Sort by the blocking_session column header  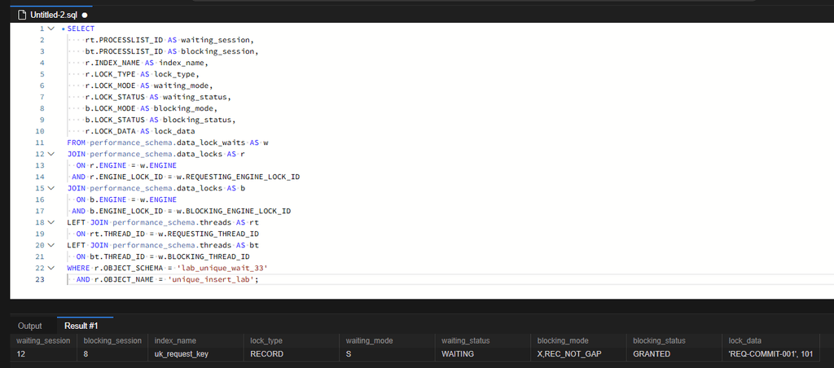click(112, 340)
